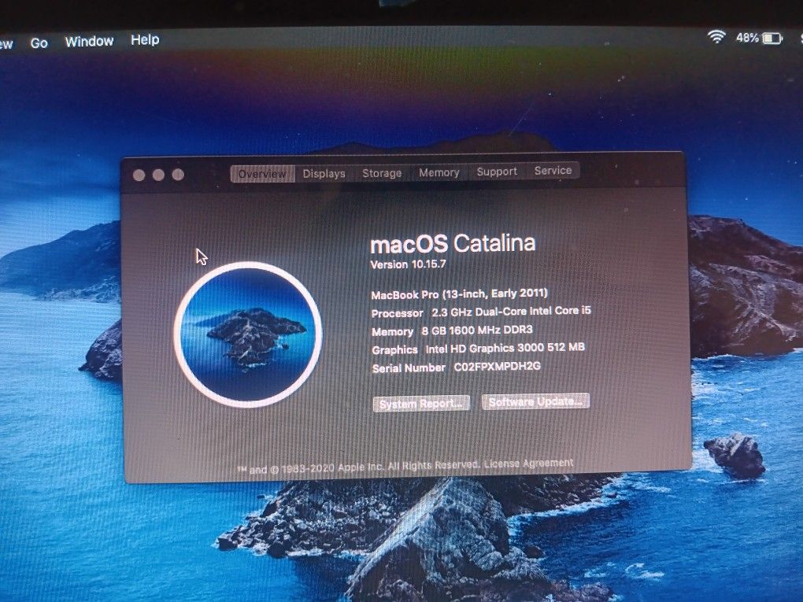
Task: Click the battery status icon
Action: [772, 39]
